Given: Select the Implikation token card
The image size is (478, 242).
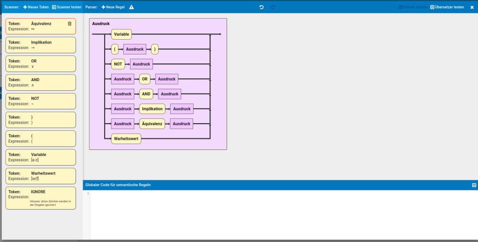Looking at the screenshot, I should click(x=41, y=45).
